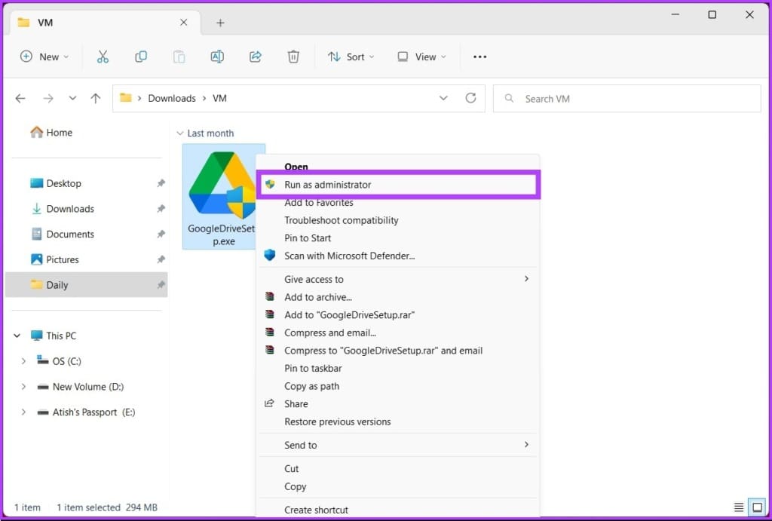
Task: Choose Compress and email...
Action: (398, 333)
